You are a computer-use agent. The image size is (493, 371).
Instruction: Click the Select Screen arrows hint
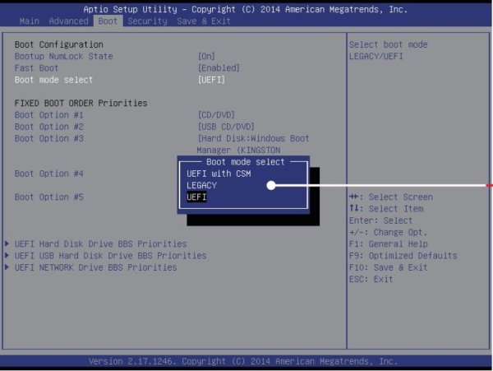coord(391,197)
